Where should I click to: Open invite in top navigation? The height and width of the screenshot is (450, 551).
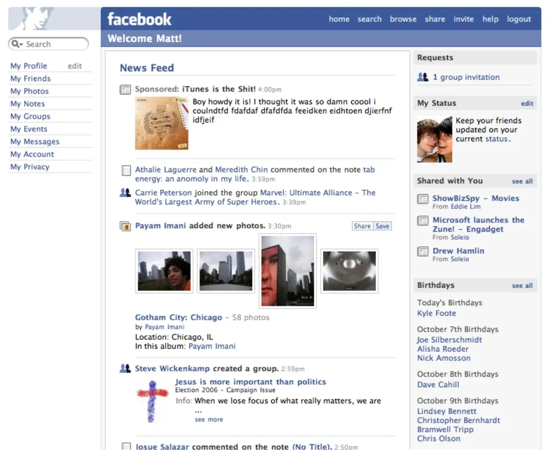(x=464, y=19)
